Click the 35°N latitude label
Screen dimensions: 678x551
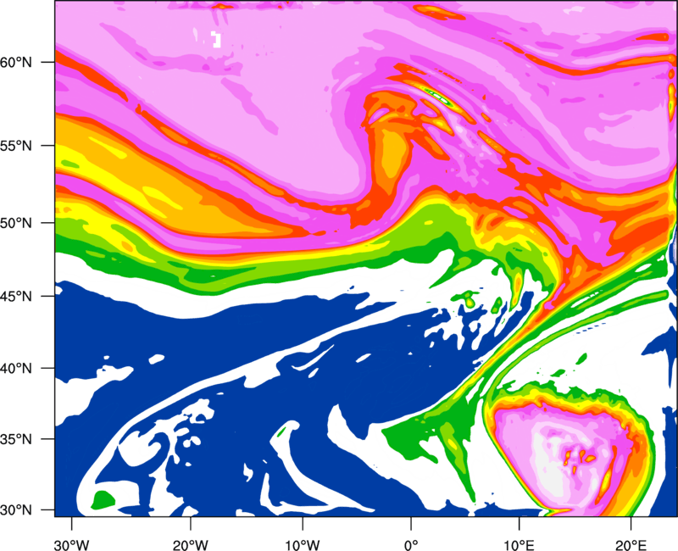[x=16, y=439]
